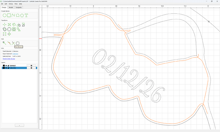Screen dimensions: 220x132
Task: Click the red marker on the vertical ruler
Action: pos(40,39)
